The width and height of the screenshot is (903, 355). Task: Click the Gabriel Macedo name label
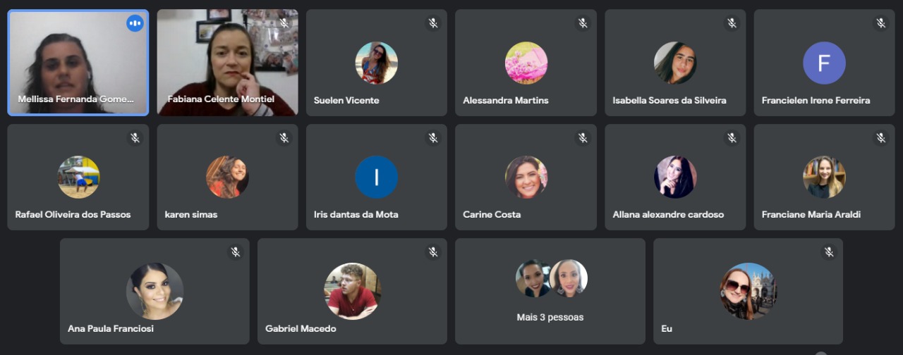click(301, 329)
